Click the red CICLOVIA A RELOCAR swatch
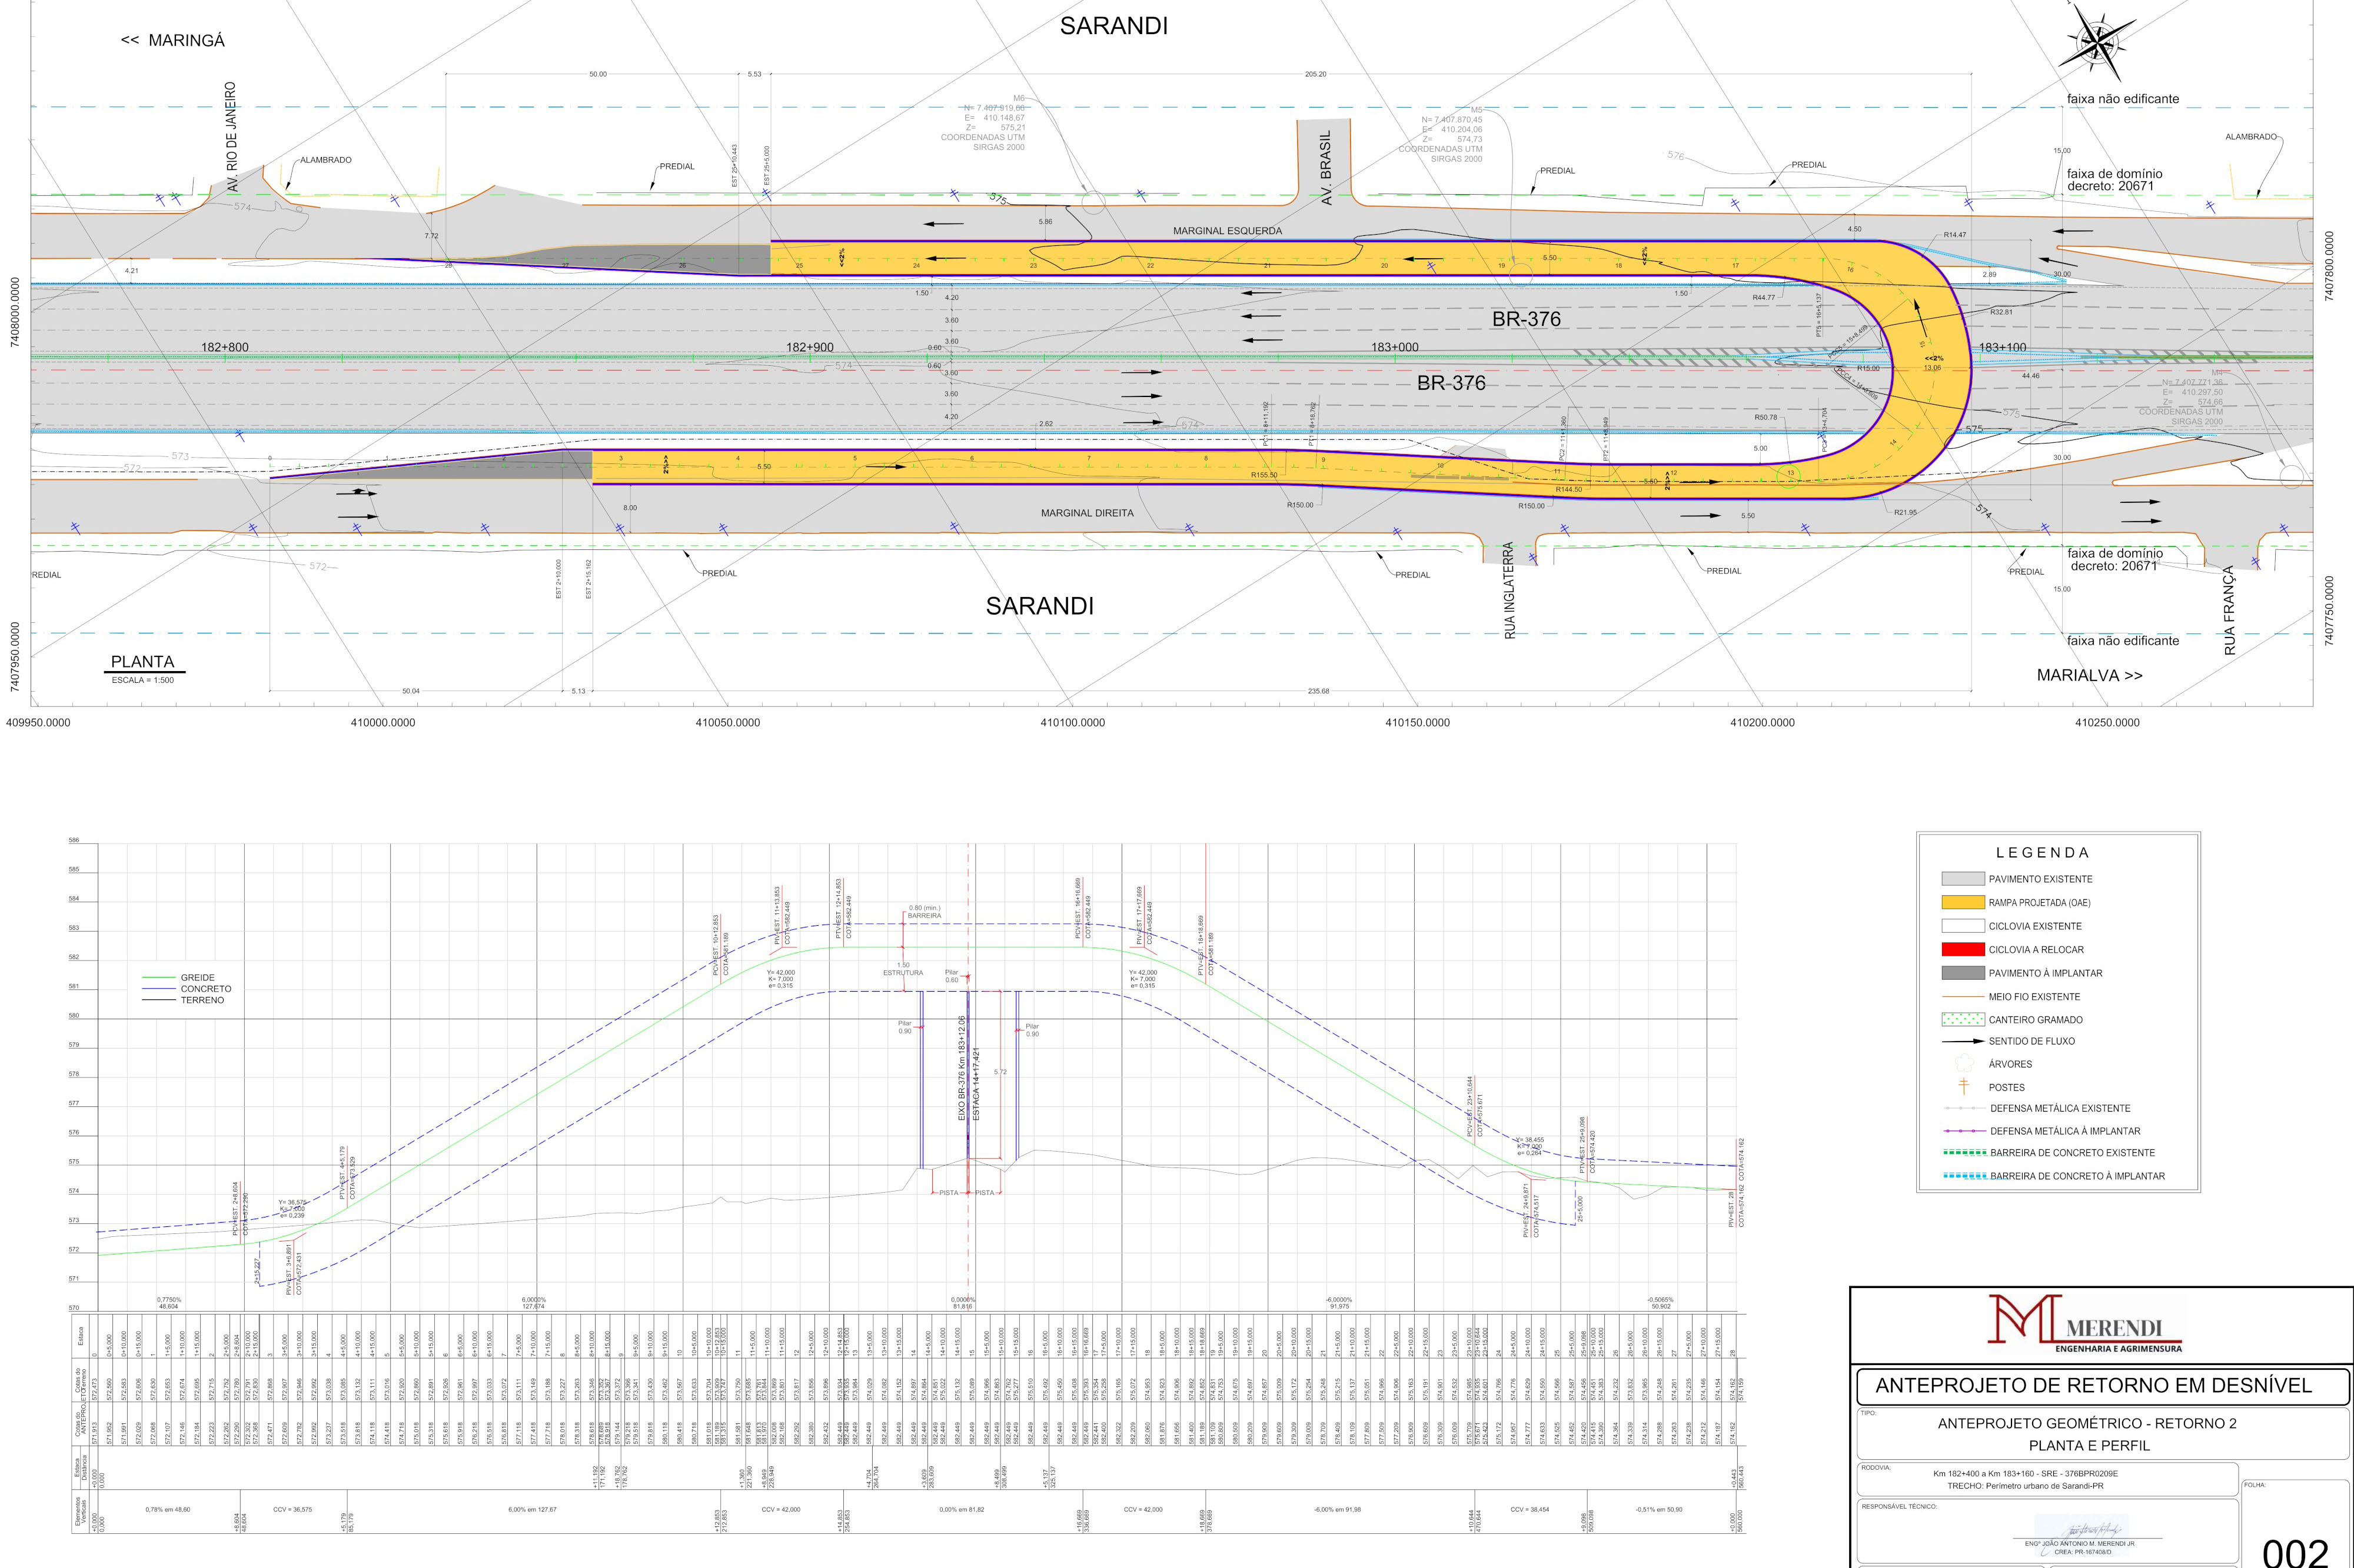 point(1963,950)
